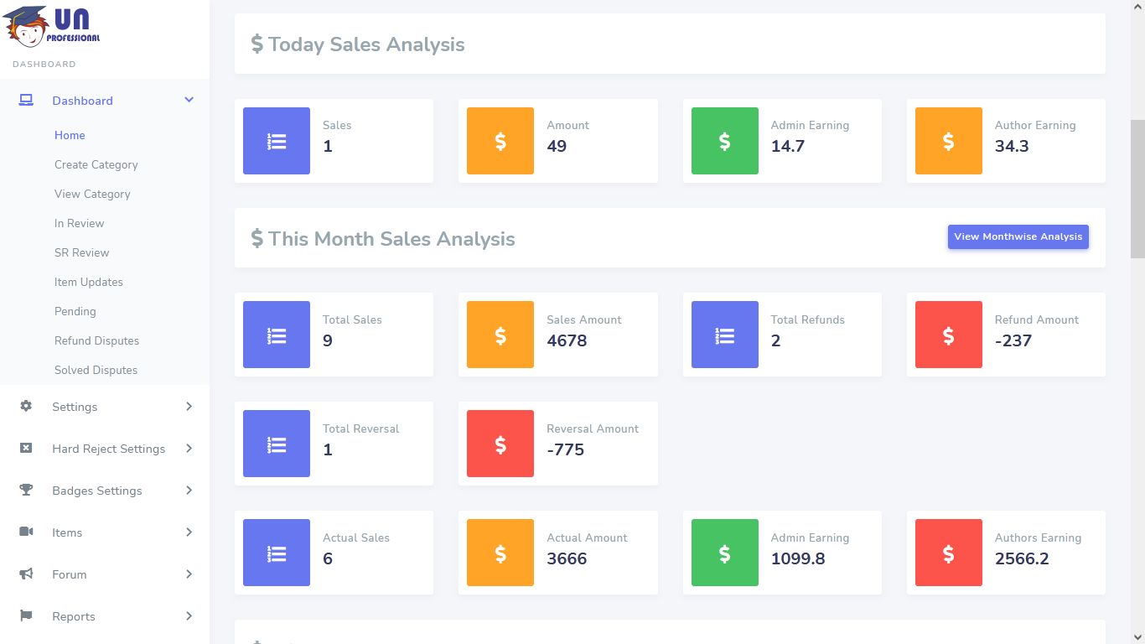Click the green Admin Earning icon under Today
This screenshot has width=1145, height=644.
coord(724,141)
